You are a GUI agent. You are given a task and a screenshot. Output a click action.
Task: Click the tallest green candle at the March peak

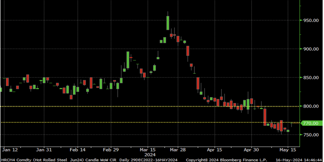tap(168, 23)
